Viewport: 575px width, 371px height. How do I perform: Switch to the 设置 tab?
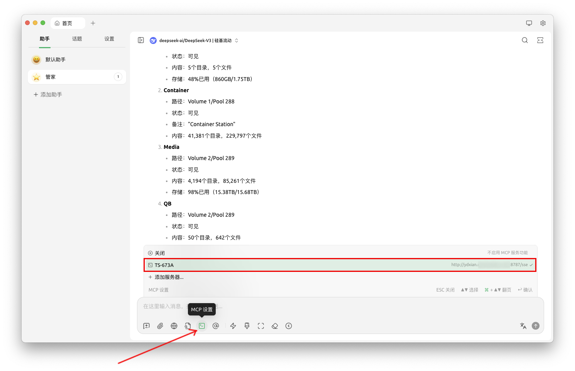click(109, 39)
